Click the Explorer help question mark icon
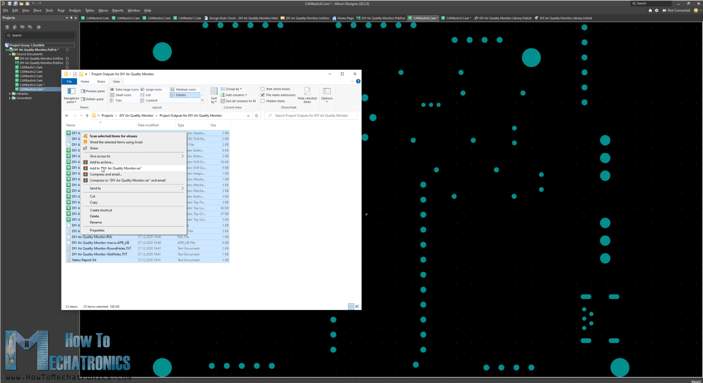This screenshot has height=383, width=703. [x=358, y=81]
